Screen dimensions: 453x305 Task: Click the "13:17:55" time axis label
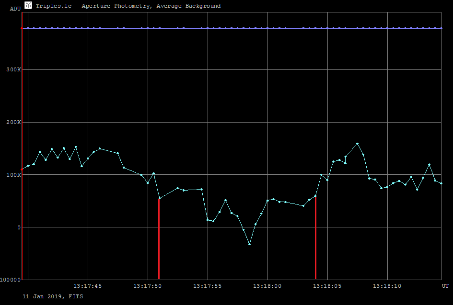207,286
